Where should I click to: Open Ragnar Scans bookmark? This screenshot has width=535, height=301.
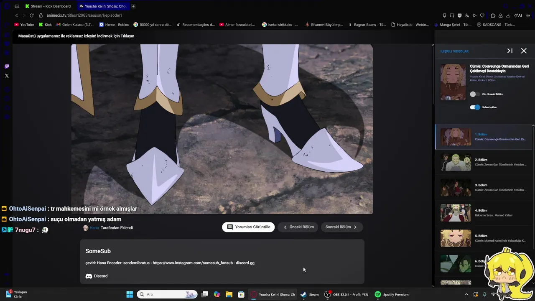pos(367,25)
